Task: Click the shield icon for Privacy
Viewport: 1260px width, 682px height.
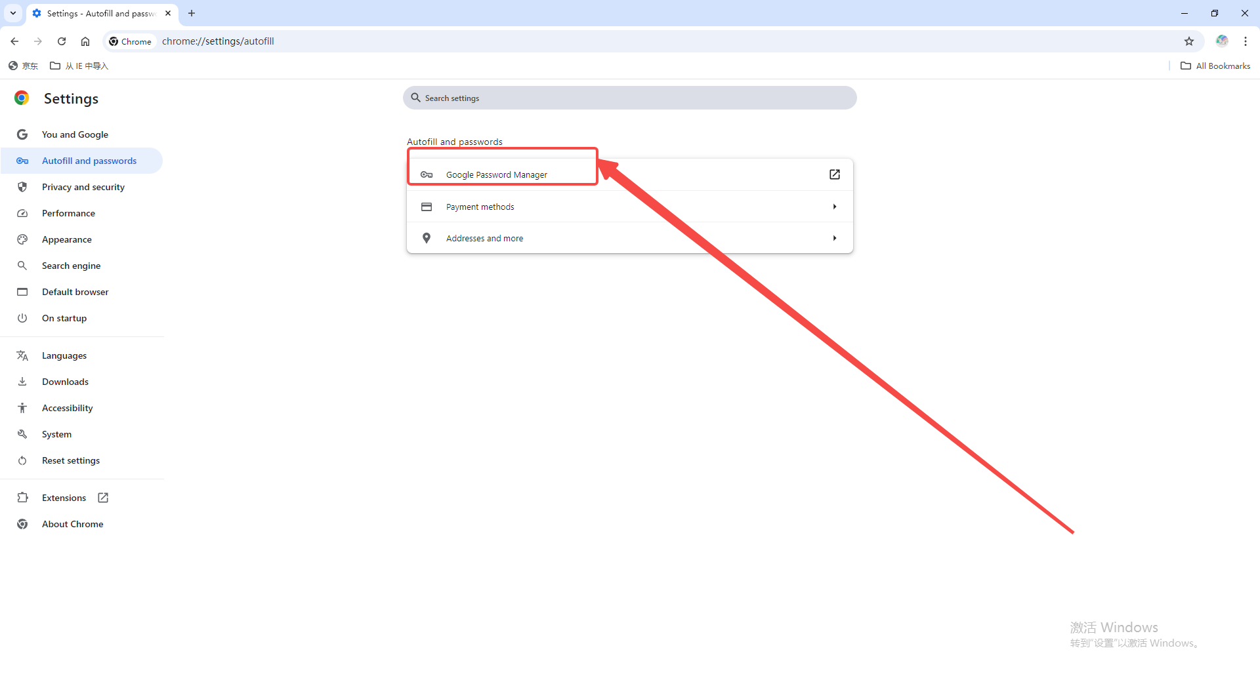Action: tap(22, 187)
